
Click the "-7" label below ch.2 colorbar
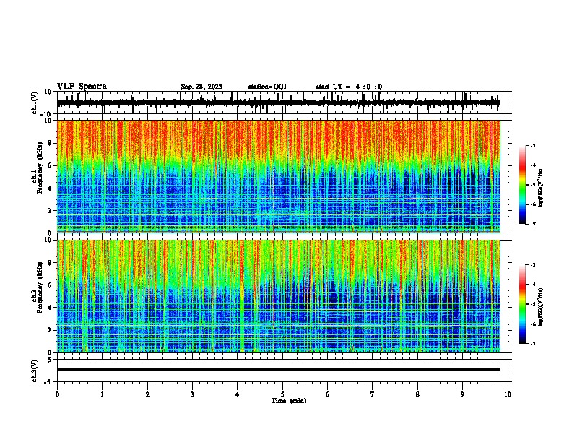pos(532,343)
